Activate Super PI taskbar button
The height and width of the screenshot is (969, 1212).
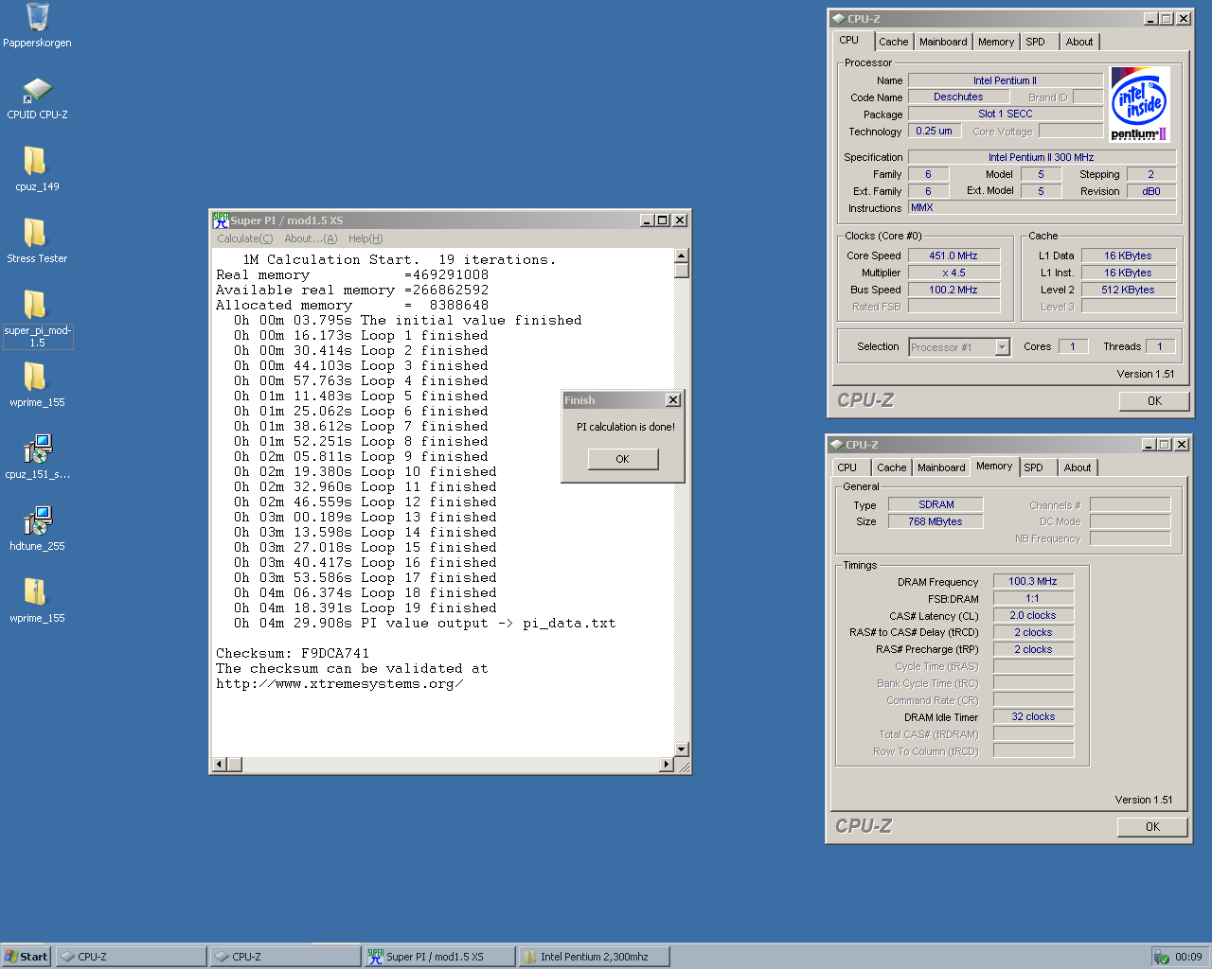[x=439, y=957]
